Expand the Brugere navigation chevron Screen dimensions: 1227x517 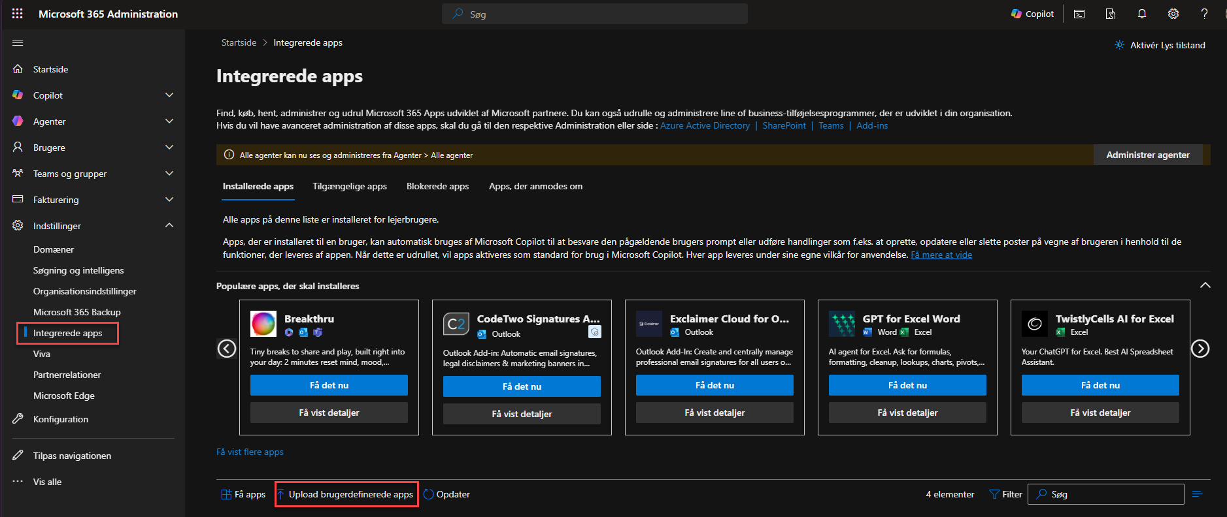(x=169, y=148)
